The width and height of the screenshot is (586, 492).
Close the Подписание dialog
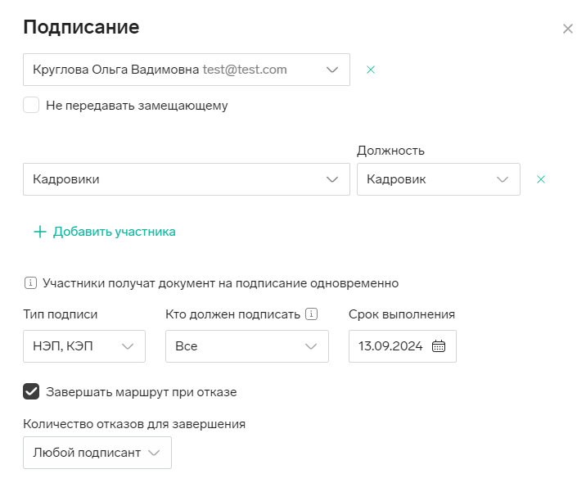(568, 29)
